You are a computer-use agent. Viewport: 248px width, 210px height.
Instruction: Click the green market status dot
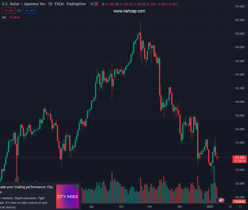pos(92,4)
